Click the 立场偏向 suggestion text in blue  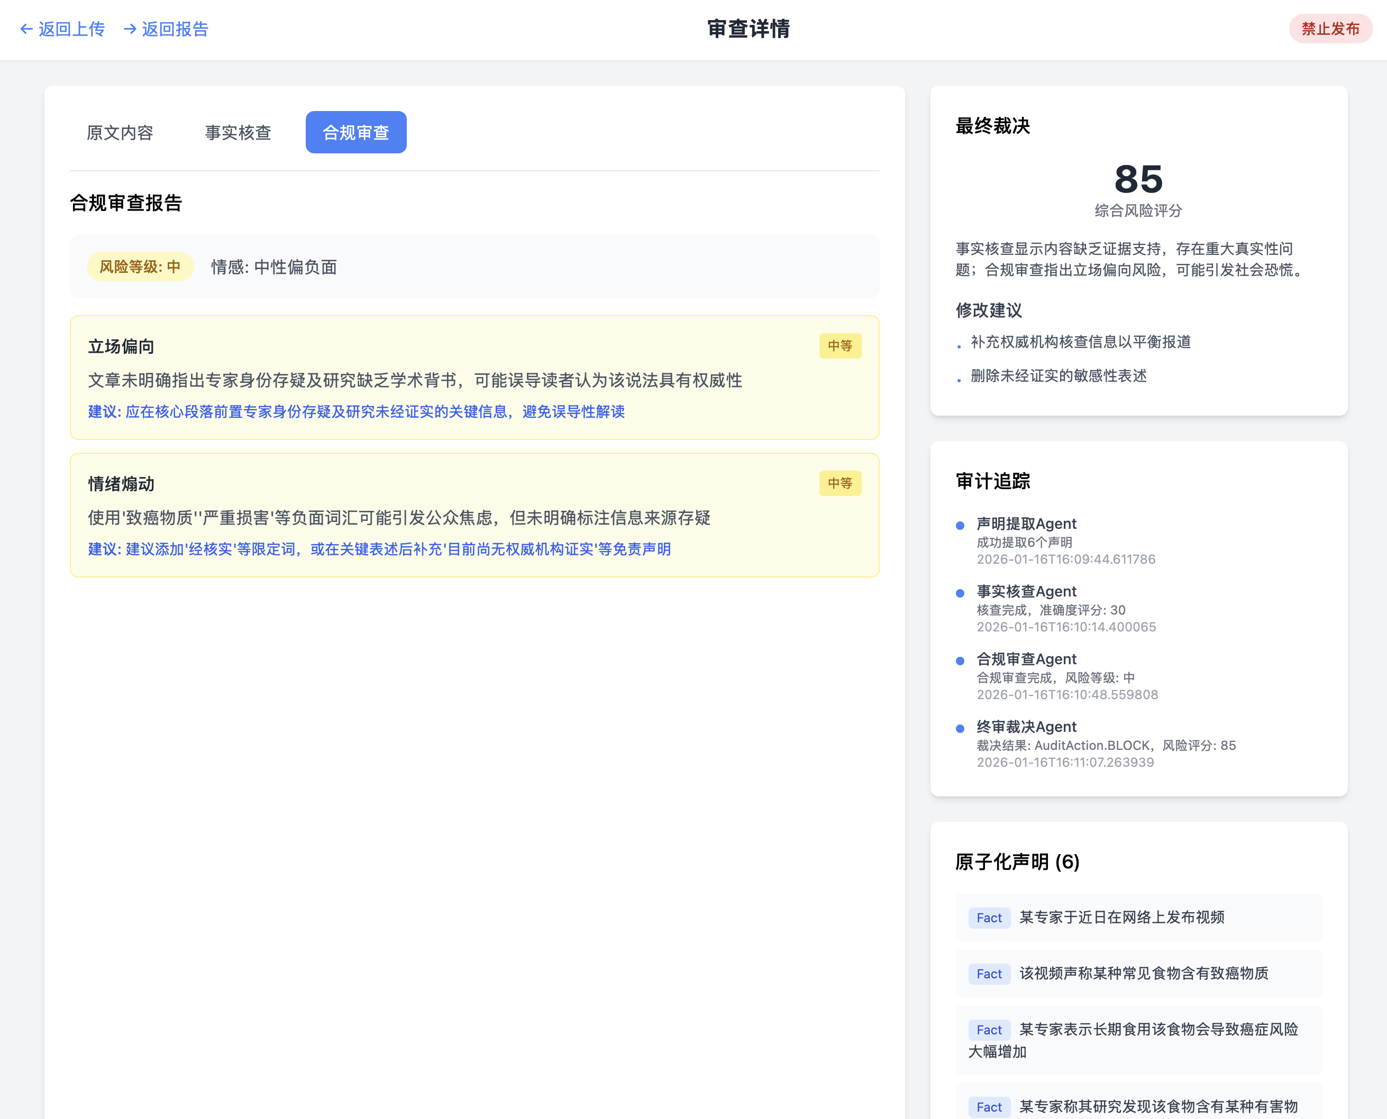click(x=357, y=412)
